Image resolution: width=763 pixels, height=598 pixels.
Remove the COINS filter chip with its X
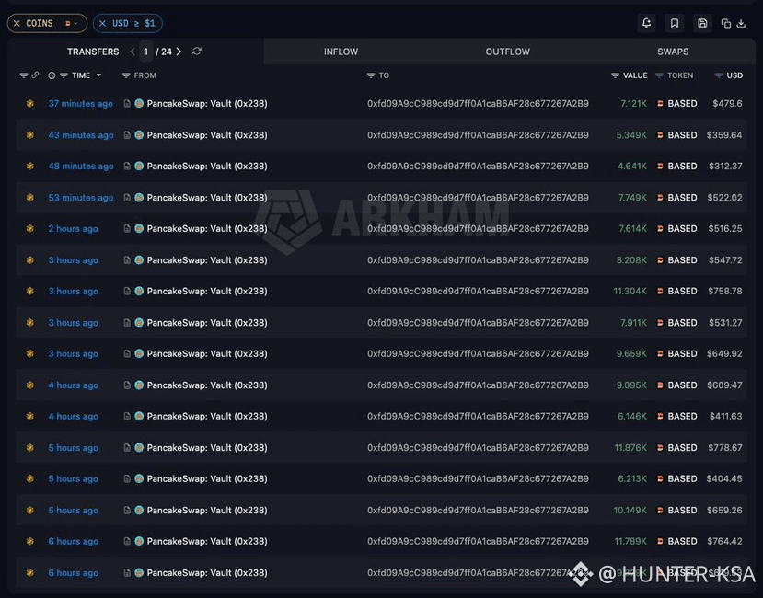(17, 23)
